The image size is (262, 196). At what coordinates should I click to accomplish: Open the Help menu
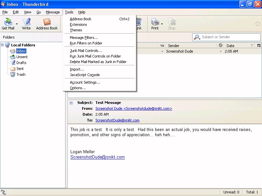click(x=82, y=12)
